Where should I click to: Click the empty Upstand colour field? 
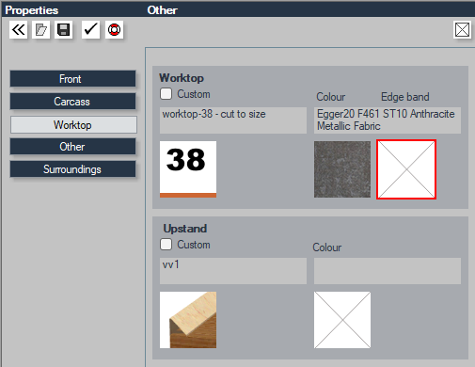point(388,271)
